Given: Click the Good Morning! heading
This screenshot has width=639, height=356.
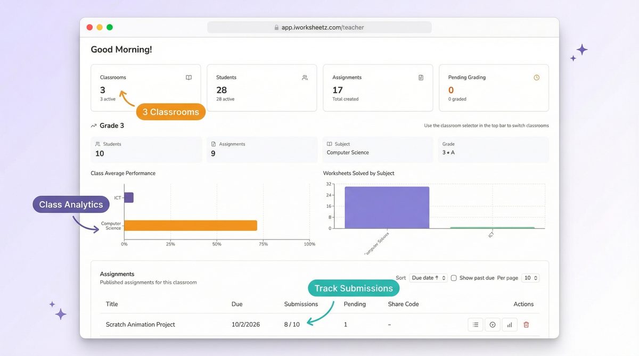Looking at the screenshot, I should click(121, 49).
